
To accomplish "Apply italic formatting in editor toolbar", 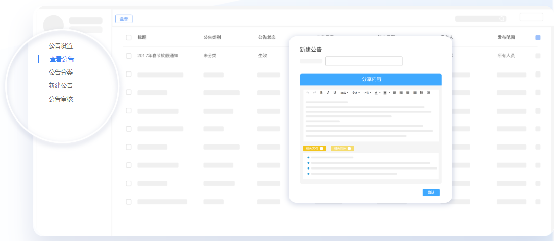I will (328, 92).
